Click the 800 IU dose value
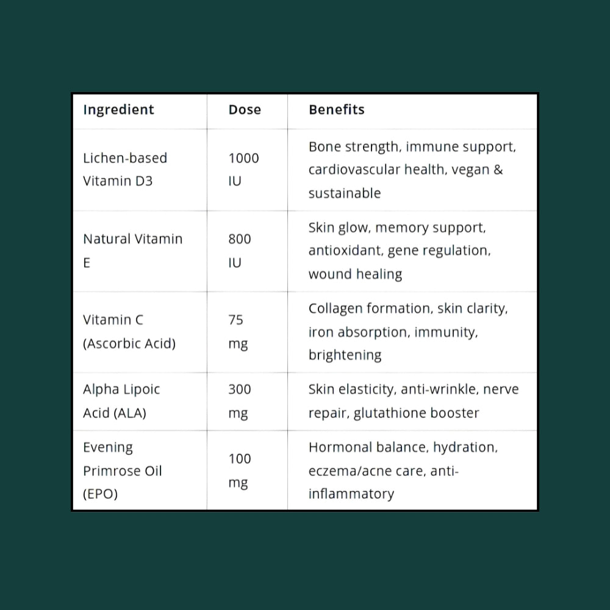 click(240, 251)
